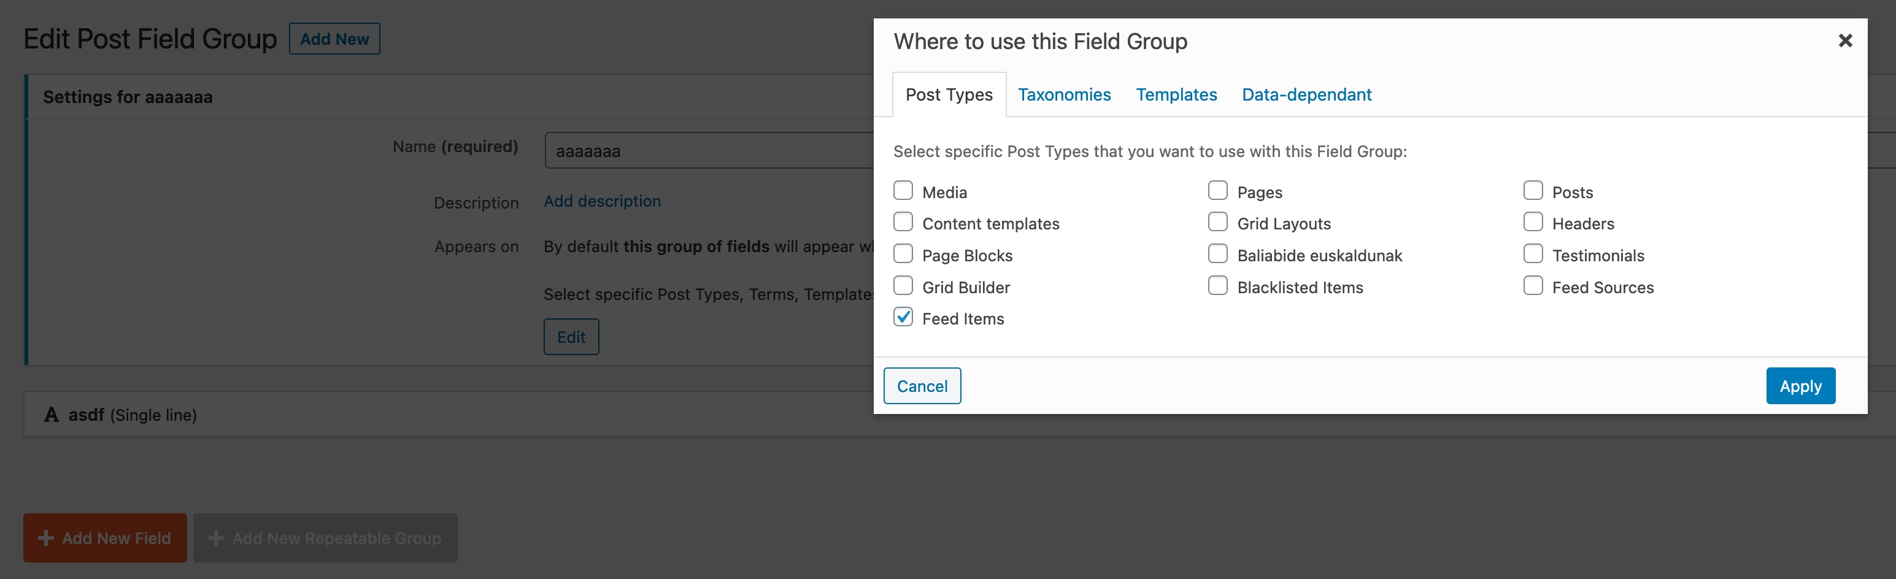Screen dimensions: 1896x579
Task: Click the Add description link
Action: point(602,202)
